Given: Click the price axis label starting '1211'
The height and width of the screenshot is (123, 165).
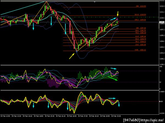Looking at the screenshot, I should point(162,12).
